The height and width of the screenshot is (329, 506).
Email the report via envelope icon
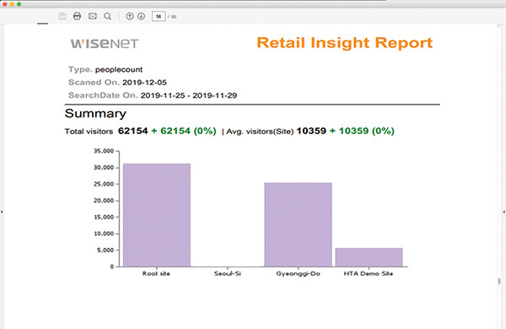tap(93, 16)
